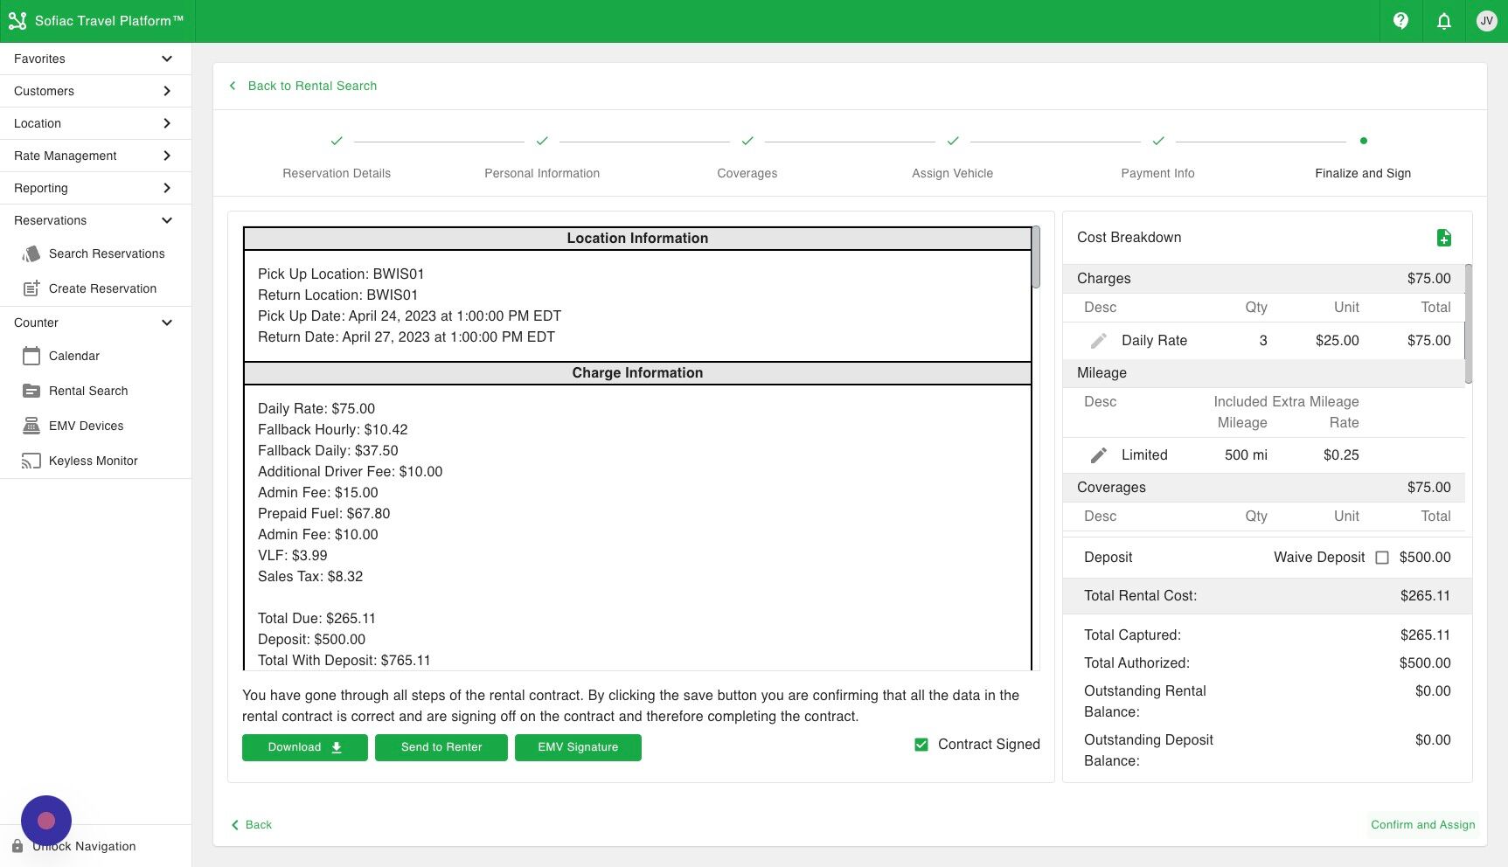This screenshot has width=1508, height=867.
Task: Select the Create Reservation icon
Action: pyautogui.click(x=31, y=288)
